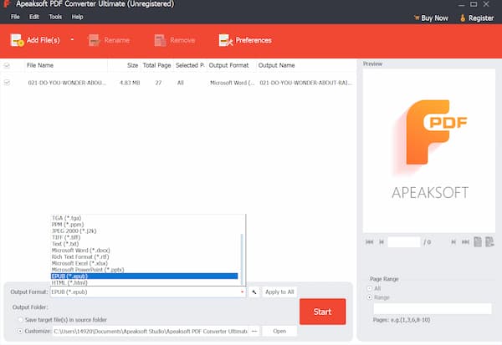Click the Apeaksoft app logo in title bar
The height and width of the screenshot is (345, 502).
pyautogui.click(x=7, y=4)
